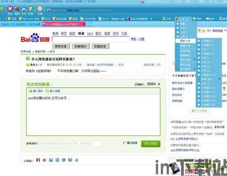
Task: Select 小号 15 in submenu
Action: click(209, 83)
